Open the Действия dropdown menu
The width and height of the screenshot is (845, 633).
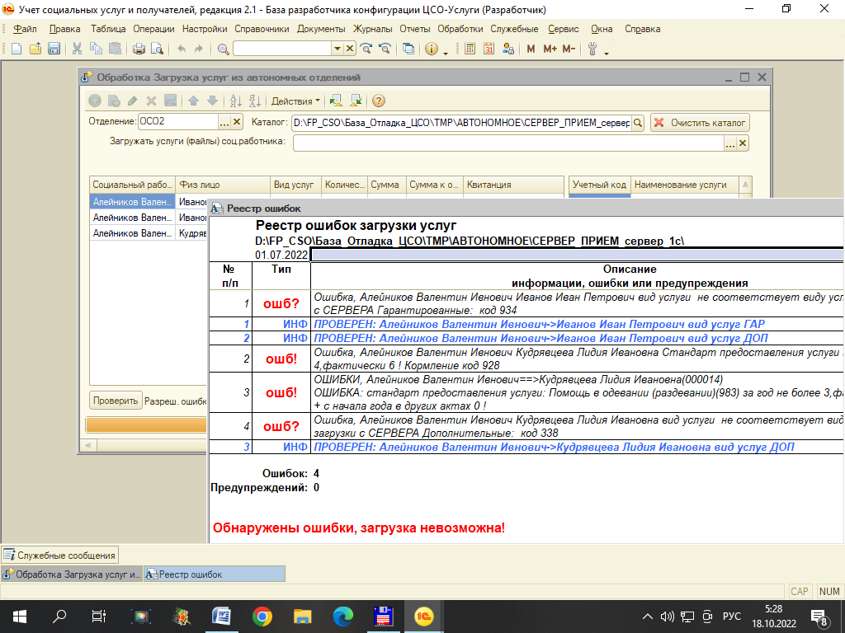coord(295,101)
